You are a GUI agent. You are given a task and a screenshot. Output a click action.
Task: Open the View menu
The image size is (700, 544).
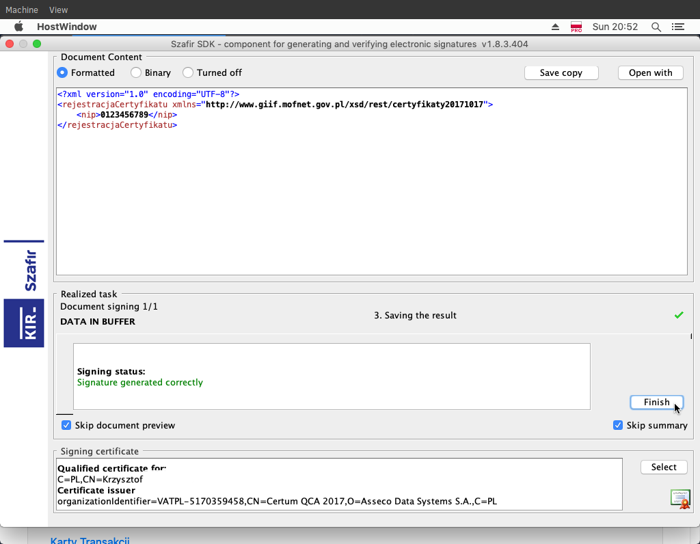(x=59, y=10)
